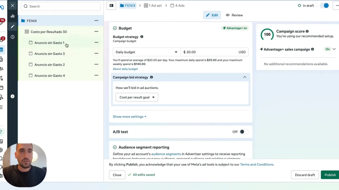
Task: Toggle the split panel view icon
Action: (x=111, y=5)
